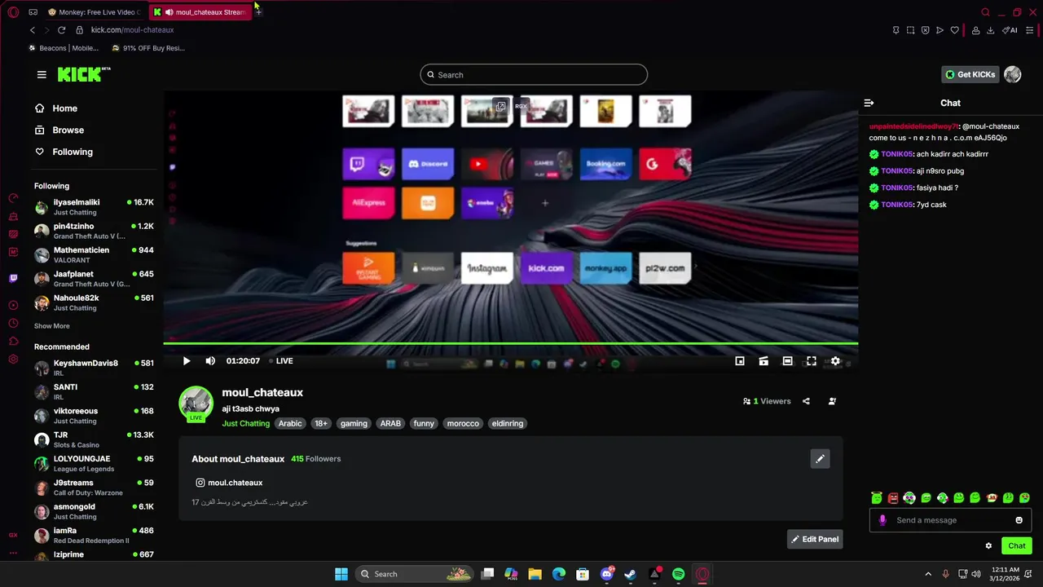Image resolution: width=1043 pixels, height=587 pixels.
Task: Click the chat message input
Action: pos(950,520)
